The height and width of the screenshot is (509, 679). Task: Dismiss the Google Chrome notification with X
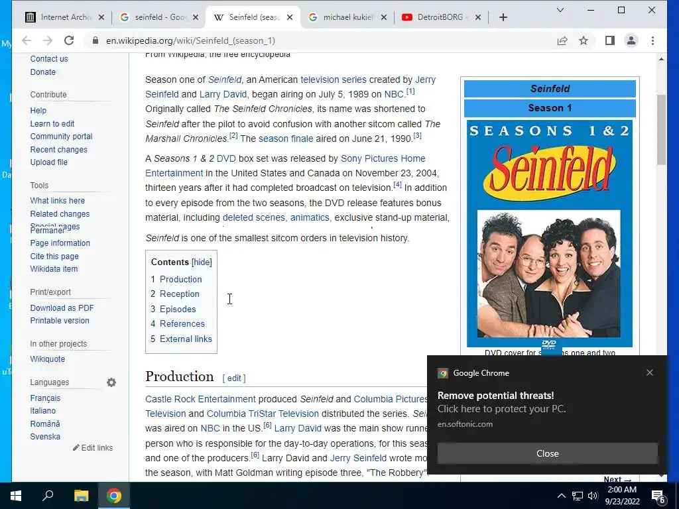pos(650,372)
